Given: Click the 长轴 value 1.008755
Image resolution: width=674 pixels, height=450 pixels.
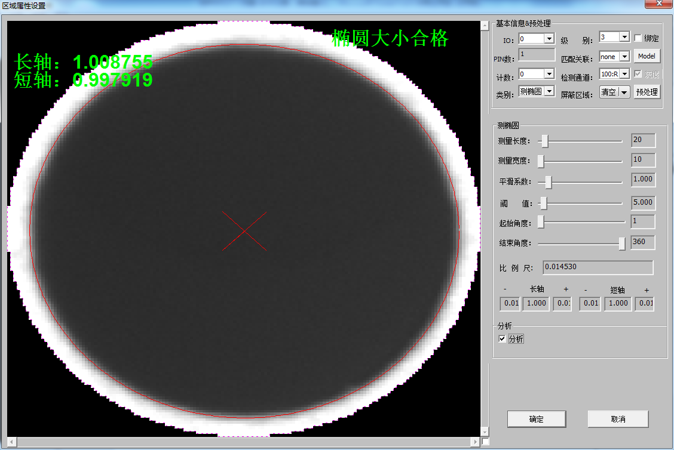Looking at the screenshot, I should (112, 62).
